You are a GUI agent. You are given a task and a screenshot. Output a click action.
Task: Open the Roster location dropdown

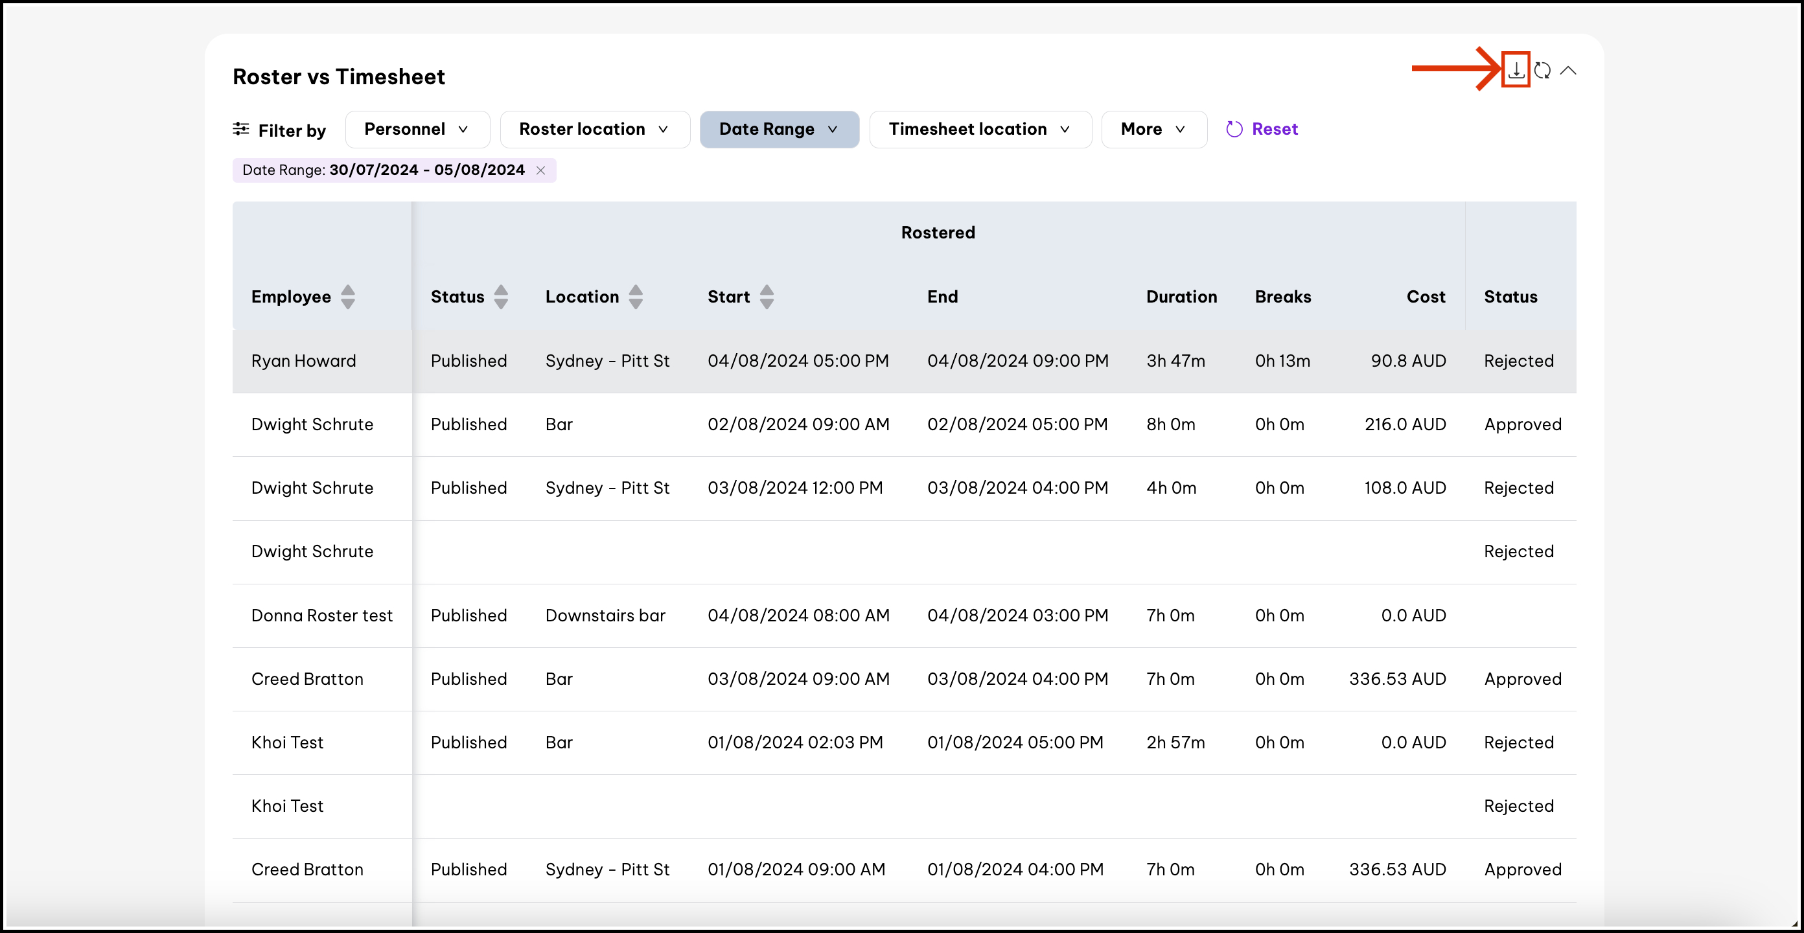point(595,130)
